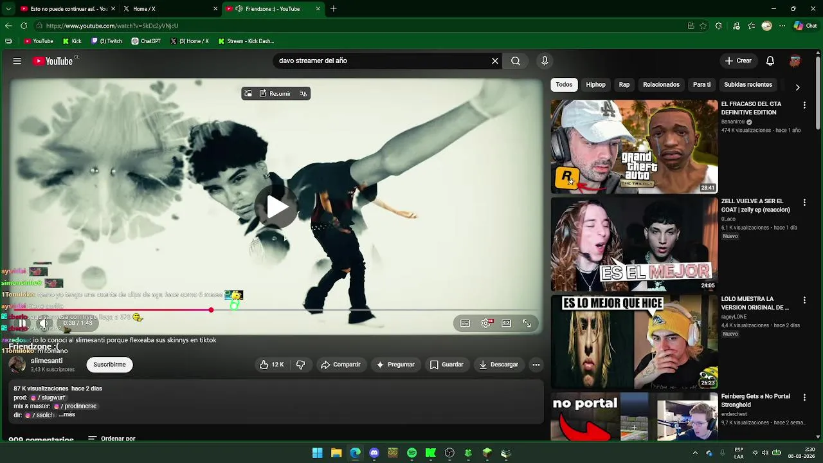823x463 pixels.
Task: Open the Twitch bookmark
Action: [x=107, y=41]
